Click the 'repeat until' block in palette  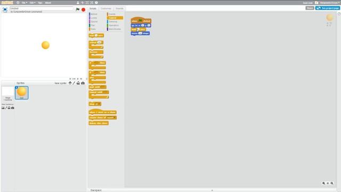[99, 92]
